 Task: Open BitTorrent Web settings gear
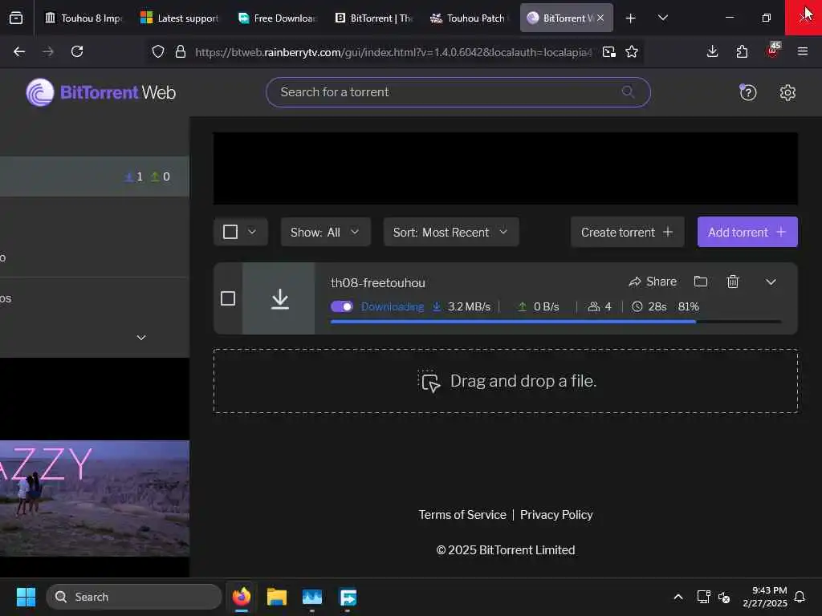tap(787, 93)
